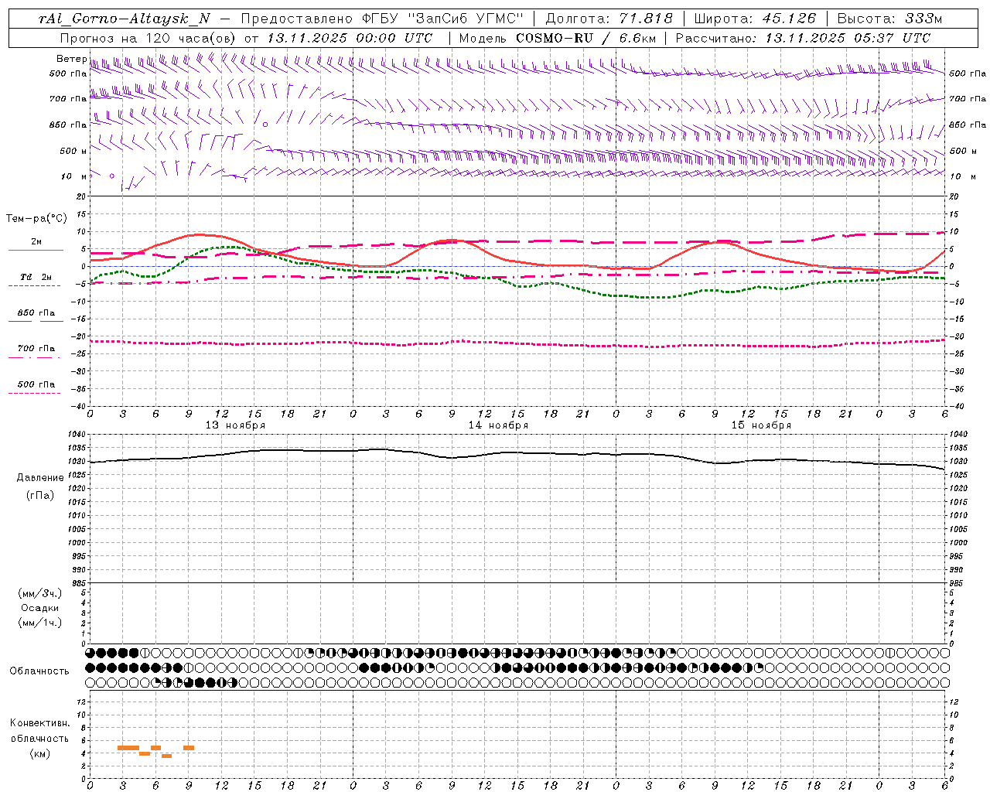Click the orange convective cloud bar at hour 9
Viewport: 990px width, 792px height.
(189, 748)
